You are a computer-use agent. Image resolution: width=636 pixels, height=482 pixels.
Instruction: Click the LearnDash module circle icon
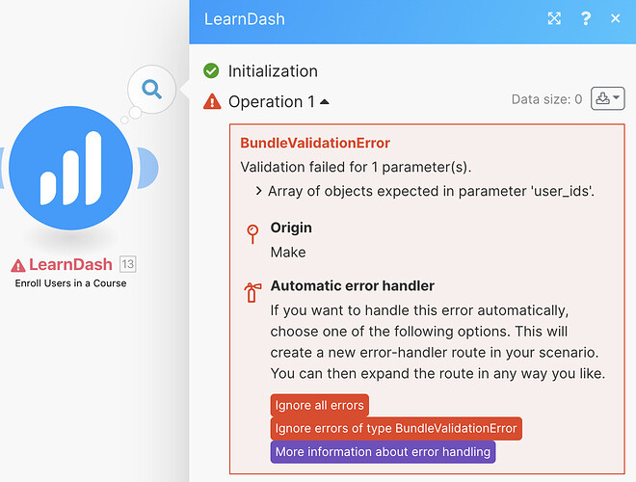(x=70, y=170)
